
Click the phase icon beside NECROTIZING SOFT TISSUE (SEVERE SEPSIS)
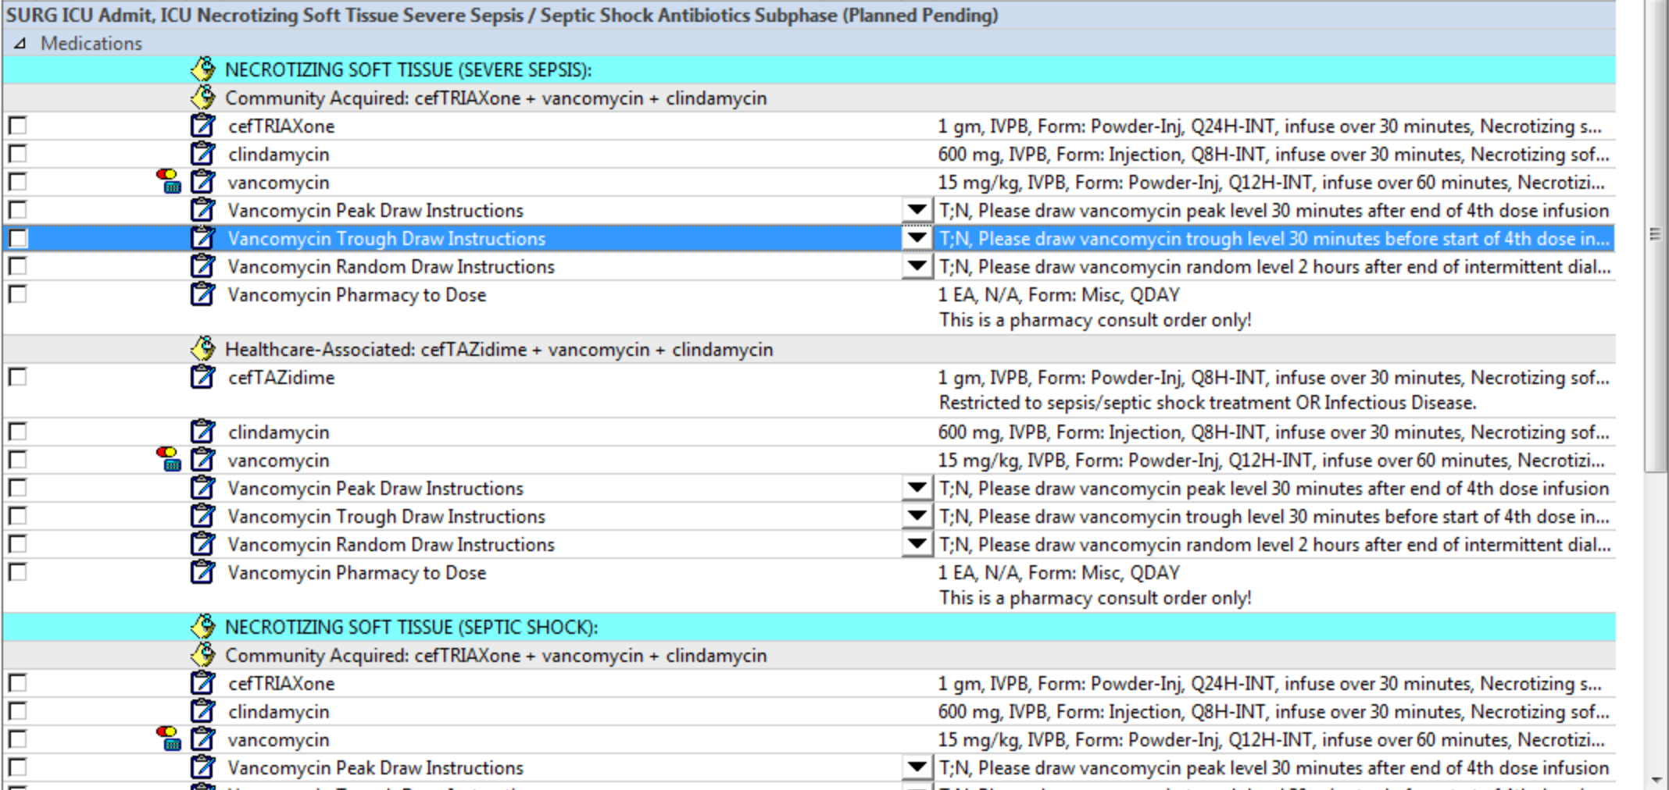[202, 69]
